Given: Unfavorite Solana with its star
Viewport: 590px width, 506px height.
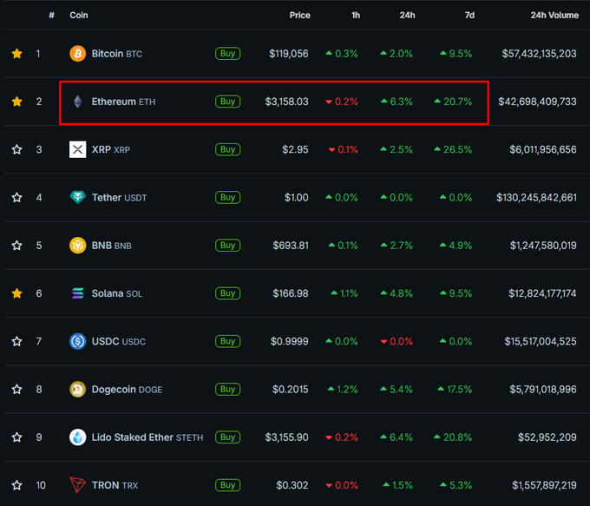Looking at the screenshot, I should 16,293.
